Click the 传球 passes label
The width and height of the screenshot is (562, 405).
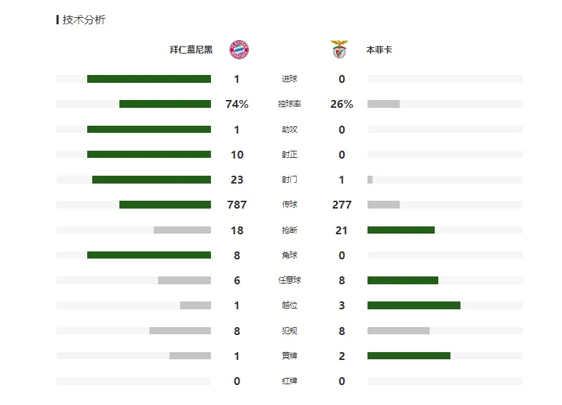[x=290, y=204]
